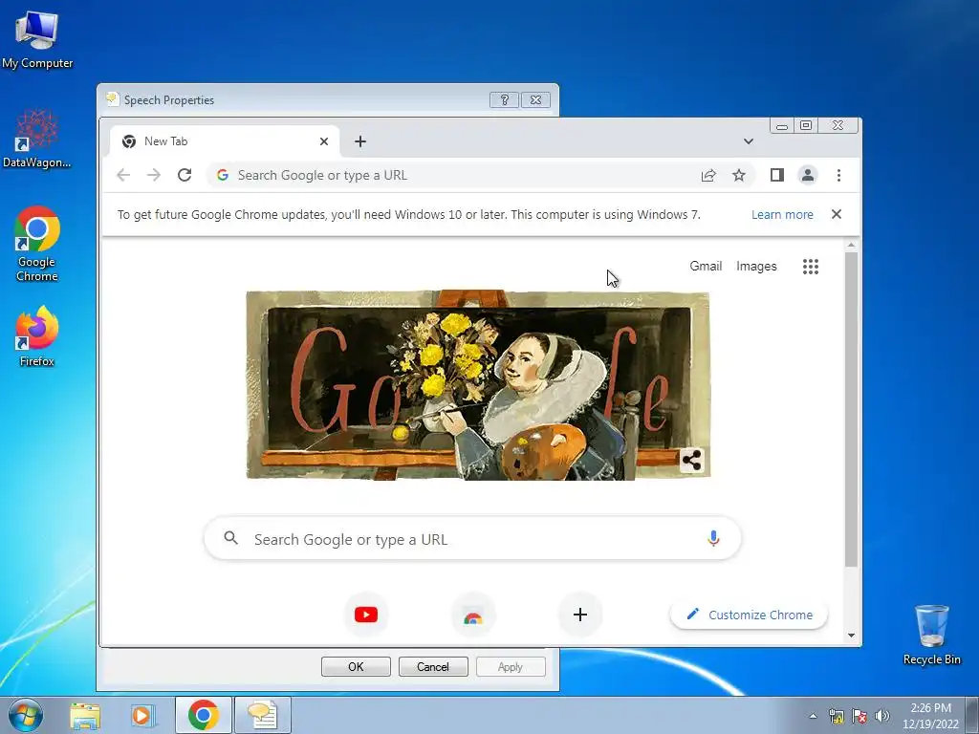Click the Speech Properties help button
The width and height of the screenshot is (979, 734).
pyautogui.click(x=505, y=99)
